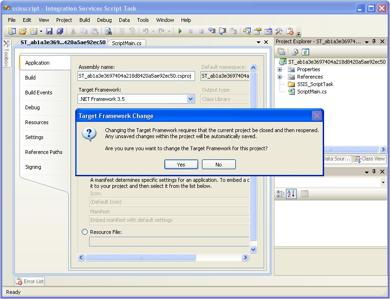Click the Save floppy disk icon
The image size is (390, 299).
point(49,31)
